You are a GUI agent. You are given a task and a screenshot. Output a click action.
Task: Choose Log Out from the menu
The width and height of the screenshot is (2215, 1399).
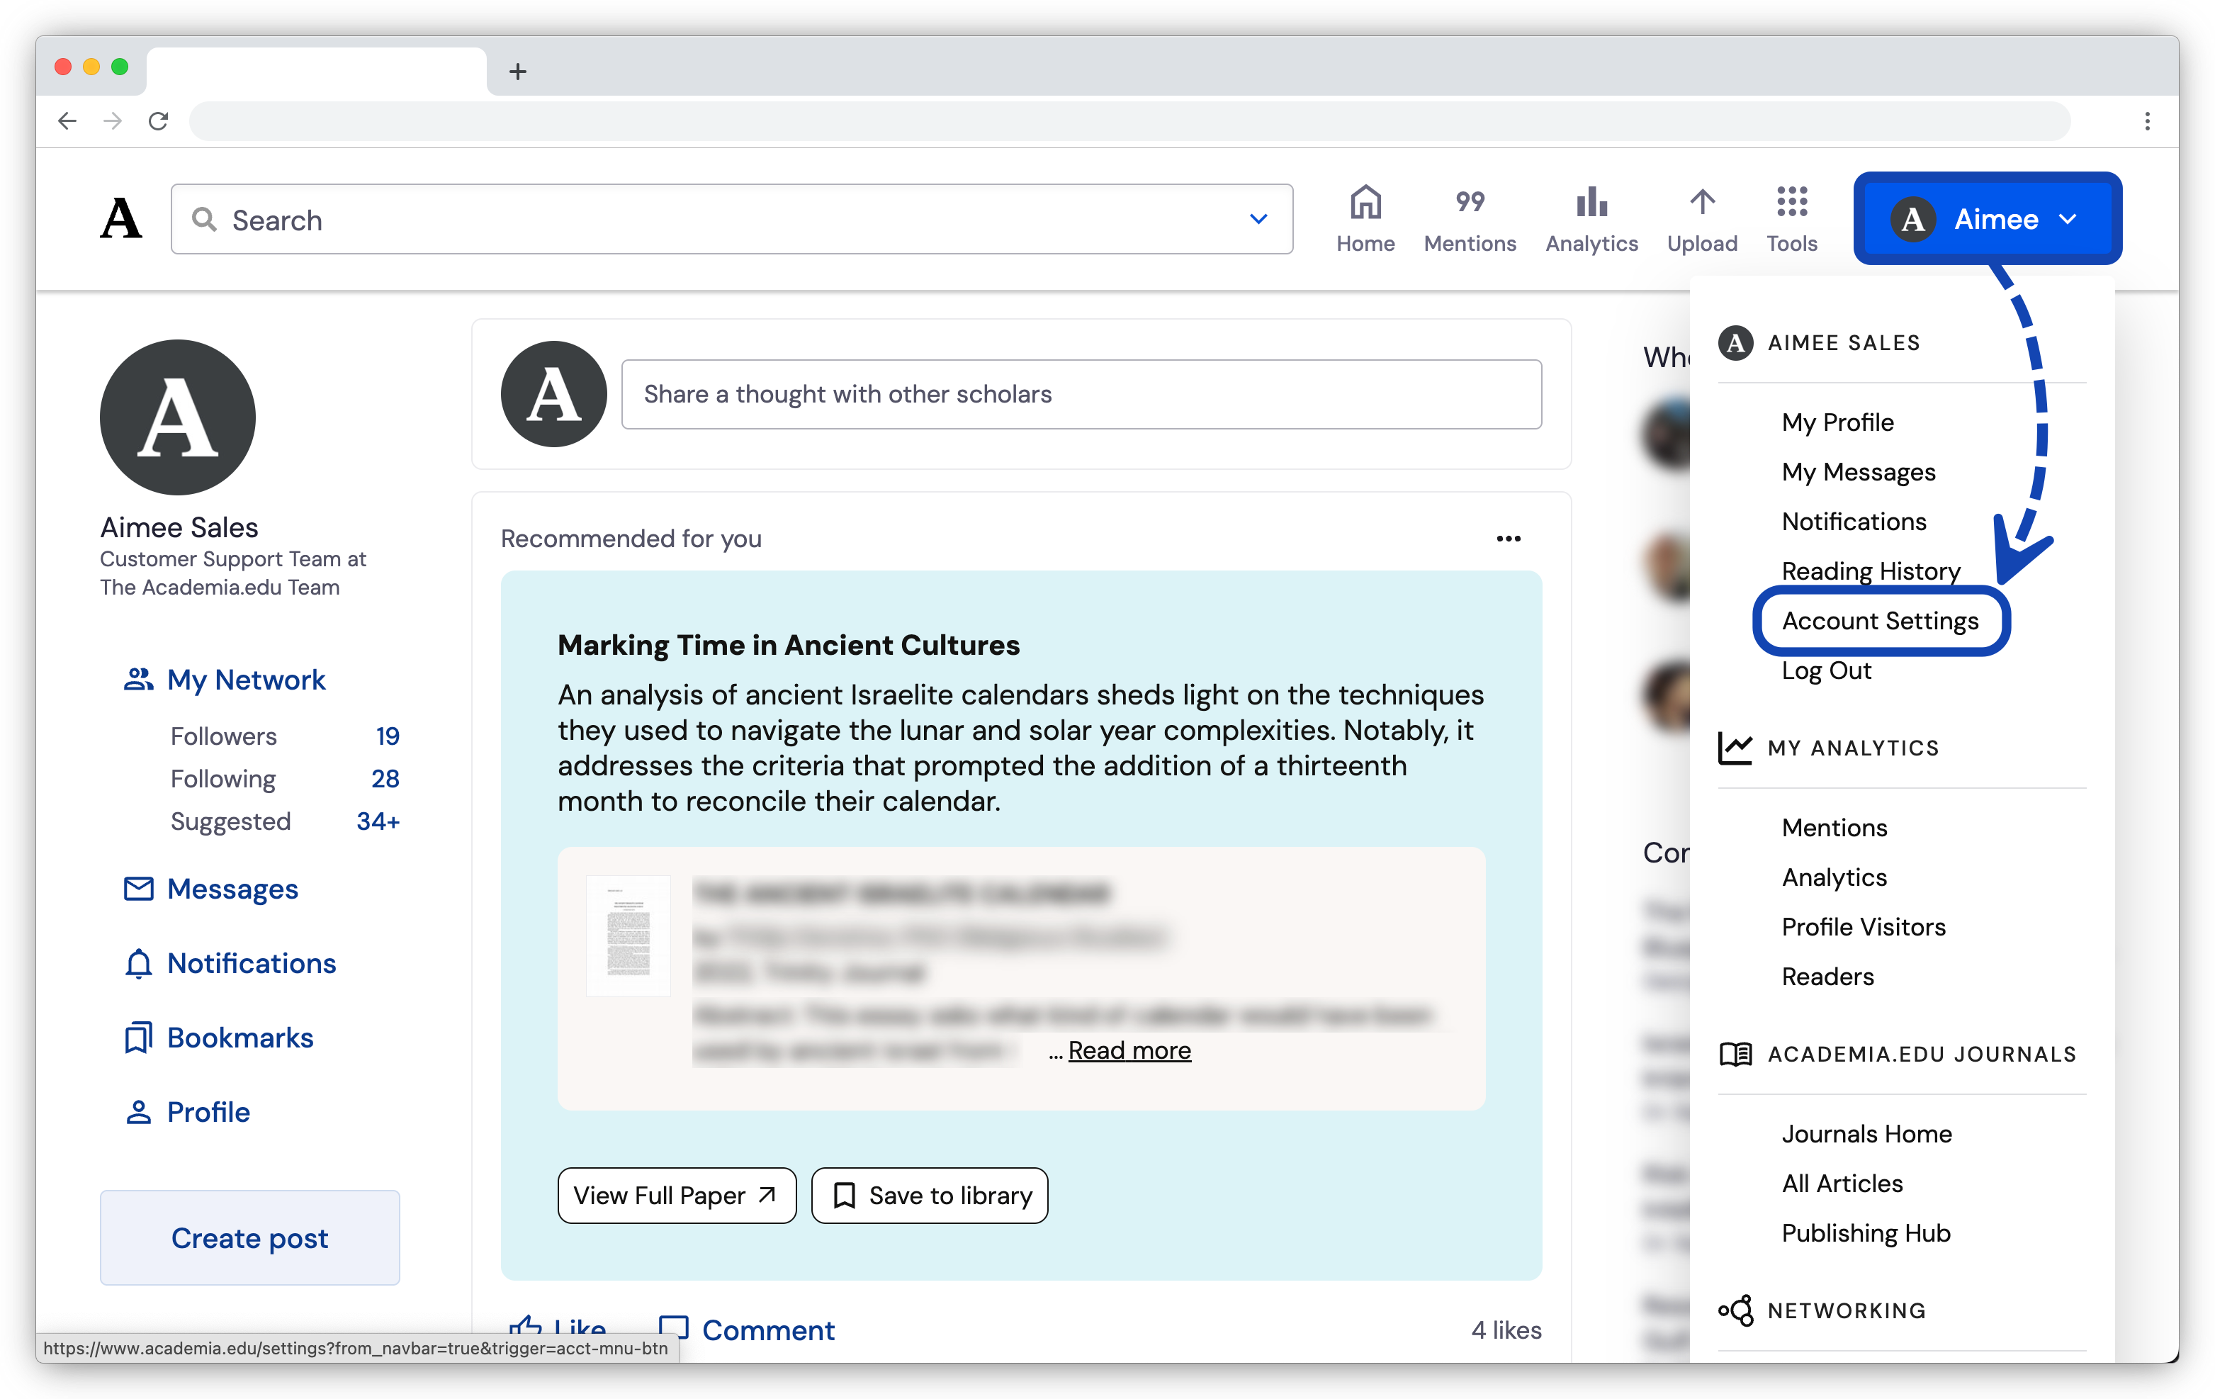[1826, 670]
